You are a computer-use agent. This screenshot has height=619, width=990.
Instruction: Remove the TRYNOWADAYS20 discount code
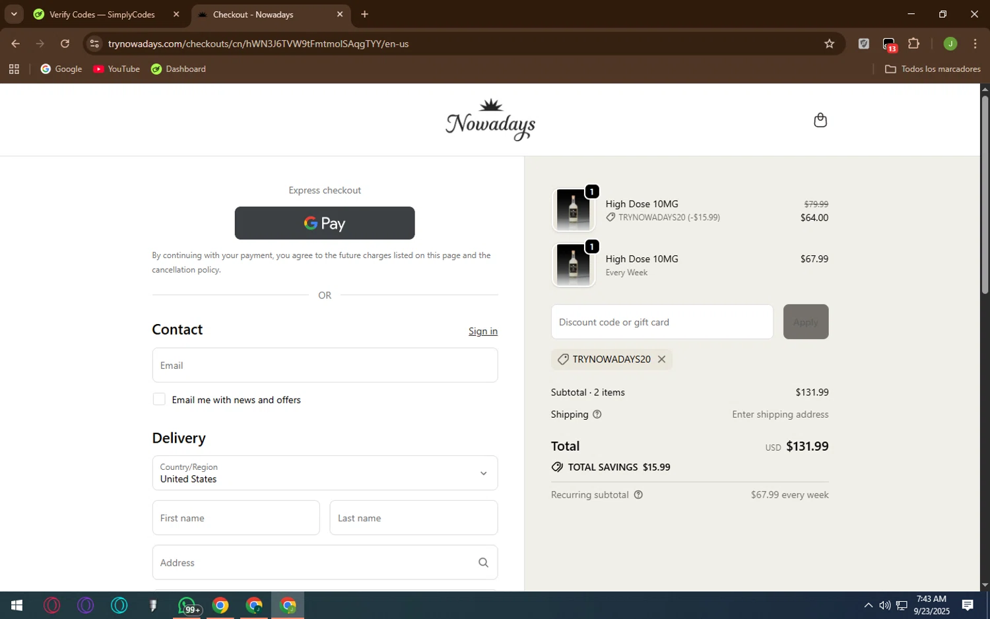coord(661,360)
